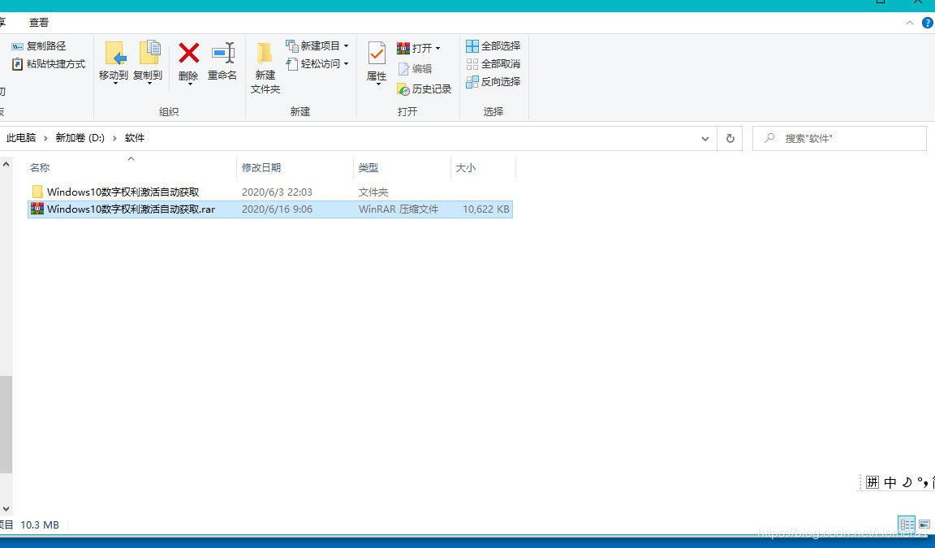Toggle the IME 中 Chinese/English mode

(x=890, y=481)
